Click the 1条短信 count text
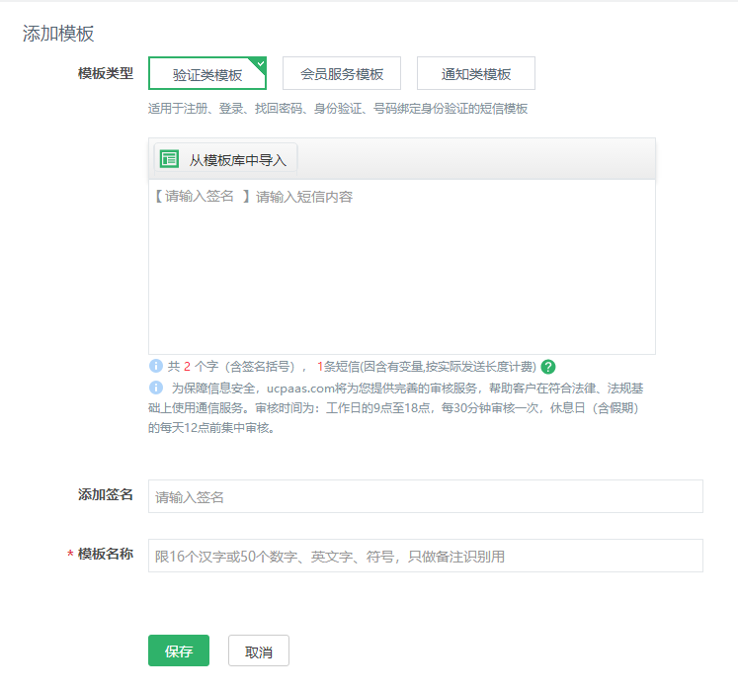738x693 pixels. point(338,367)
